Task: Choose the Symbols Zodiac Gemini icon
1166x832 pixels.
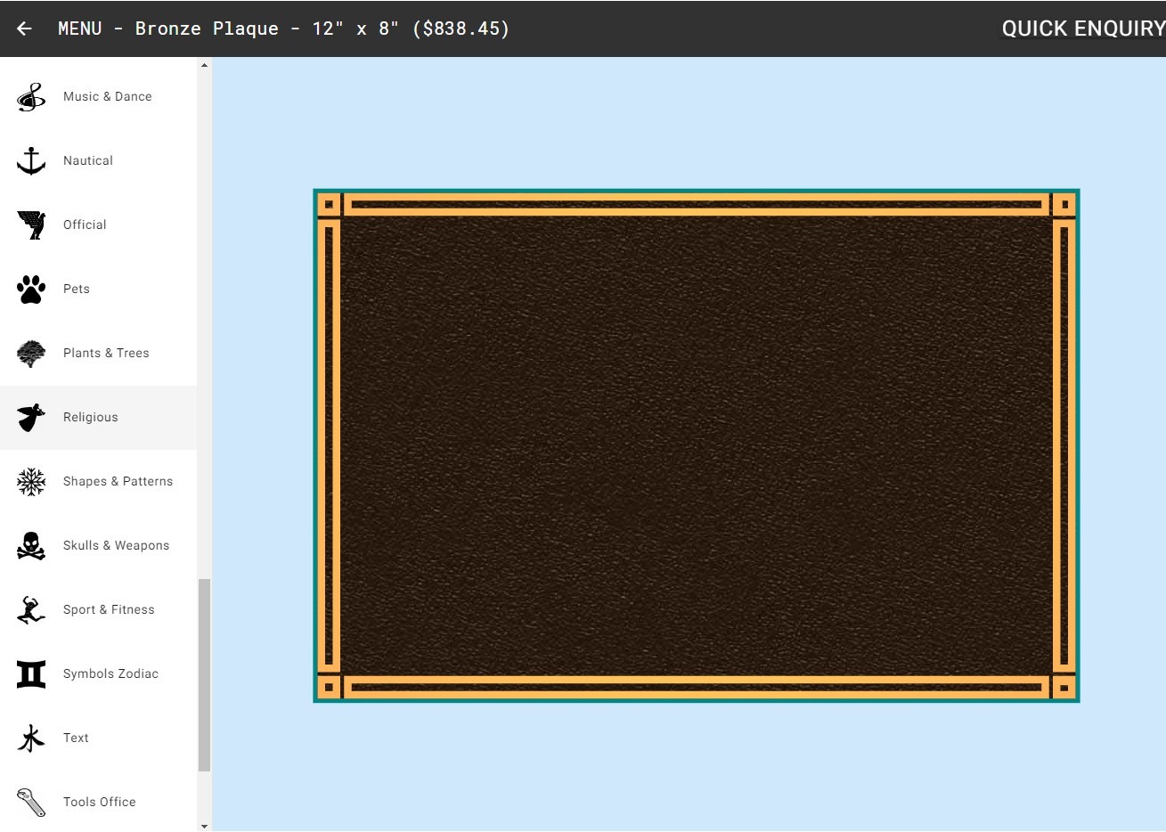Action: 31,674
